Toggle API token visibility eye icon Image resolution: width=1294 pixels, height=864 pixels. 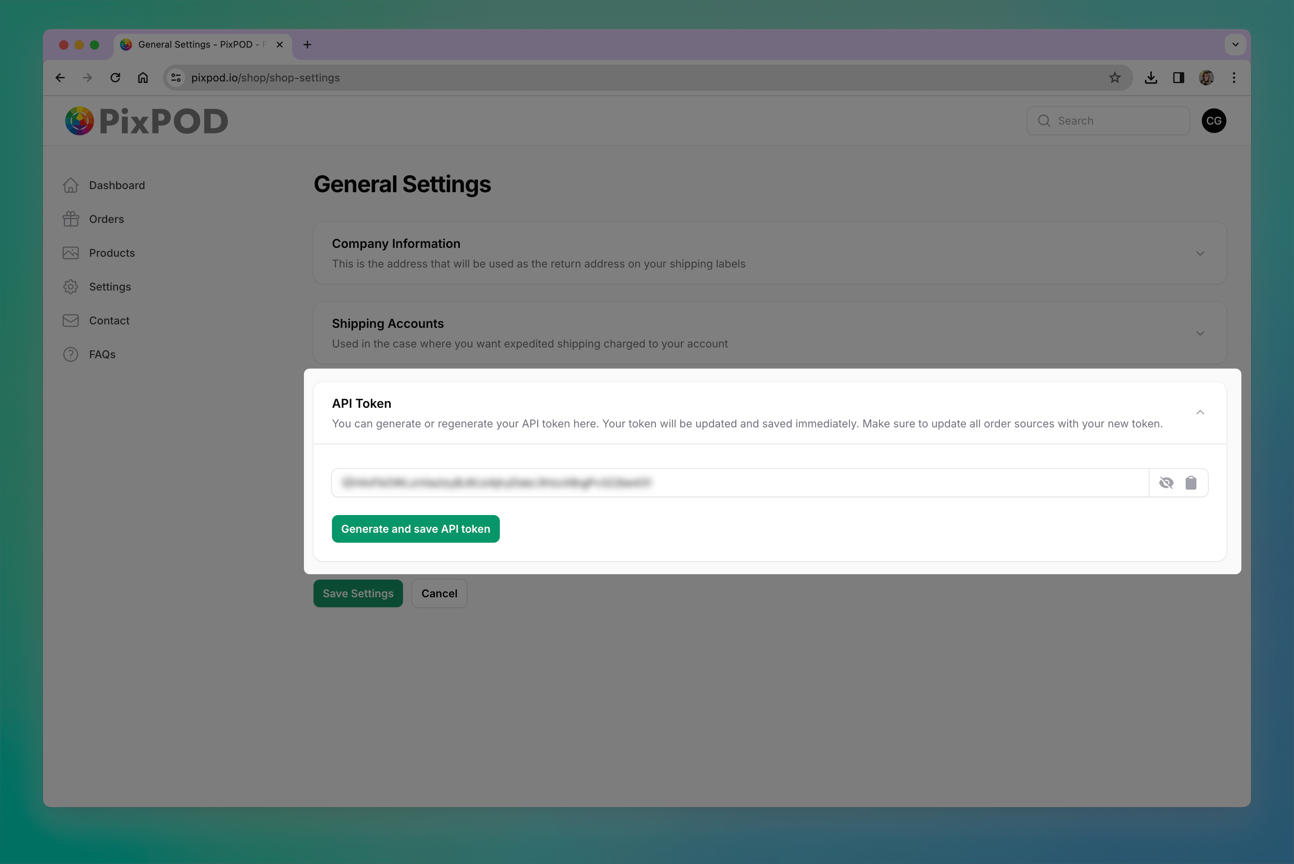(1166, 483)
